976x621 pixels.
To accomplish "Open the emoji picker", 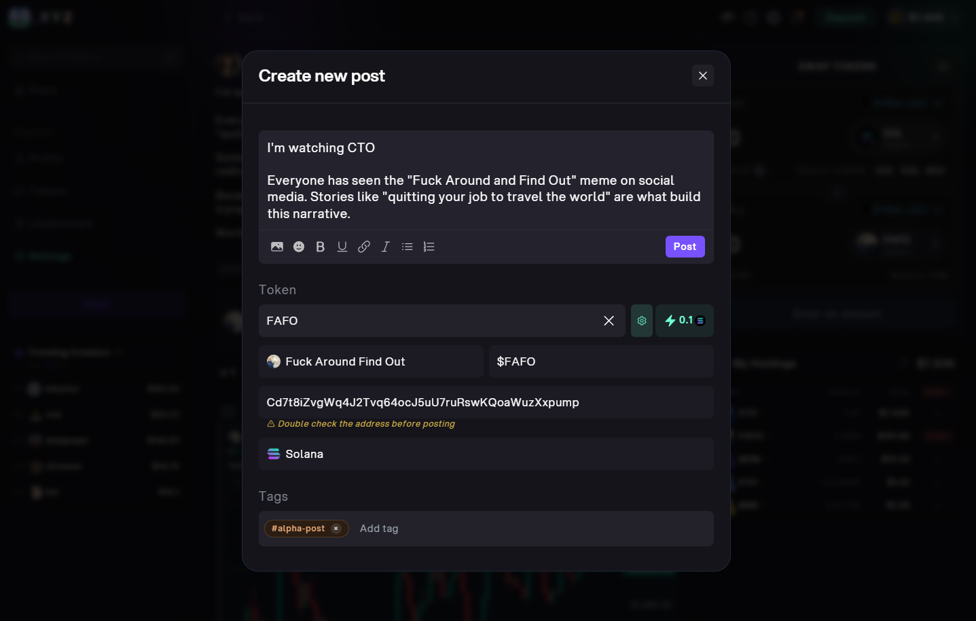I will coord(299,247).
